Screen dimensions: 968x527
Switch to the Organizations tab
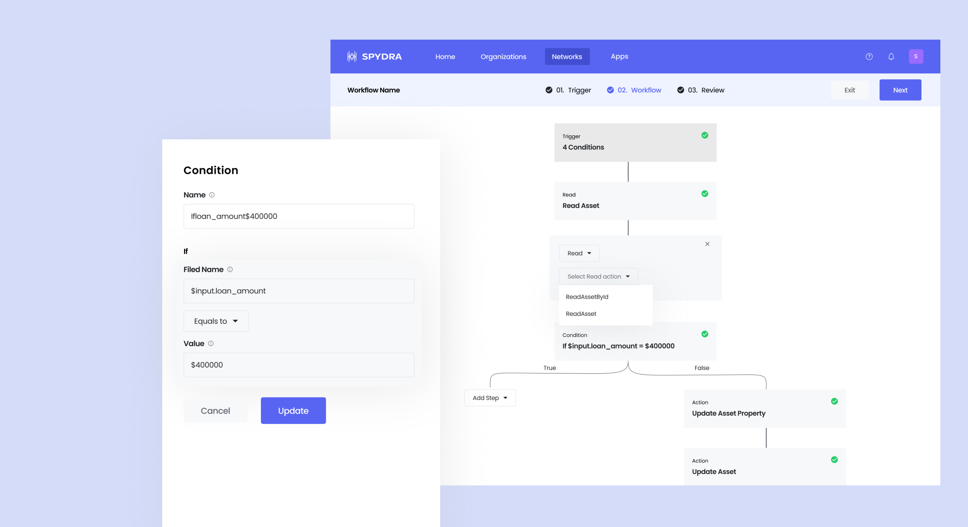point(504,56)
